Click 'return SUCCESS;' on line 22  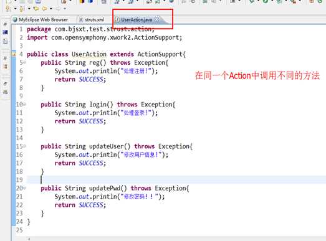(x=80, y=205)
